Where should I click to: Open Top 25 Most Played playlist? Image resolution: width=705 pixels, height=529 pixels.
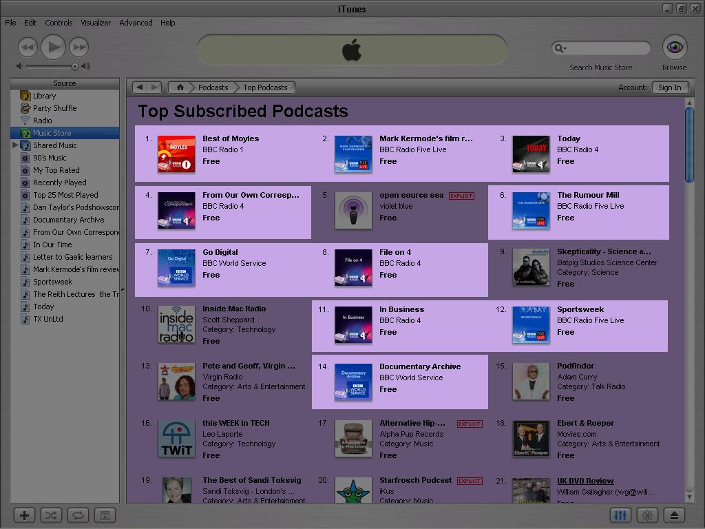tap(65, 195)
